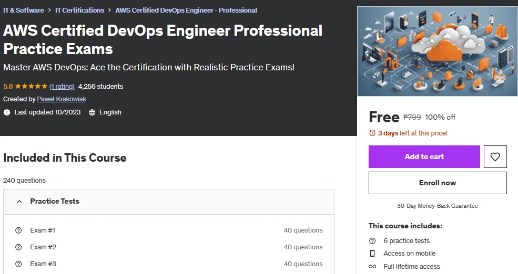Click the Exam #3 question mark icon
518x274 pixels.
click(x=18, y=264)
